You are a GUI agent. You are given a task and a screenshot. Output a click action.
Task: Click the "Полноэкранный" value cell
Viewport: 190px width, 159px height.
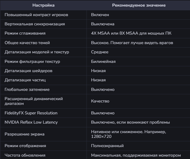pos(107,146)
